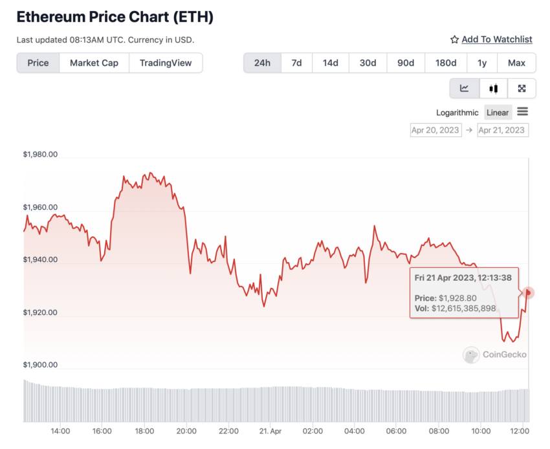Switch to the Market Cap tab
The height and width of the screenshot is (449, 550).
[x=94, y=63]
